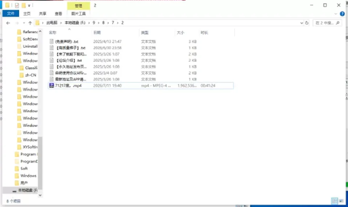Click the forward navigation arrow
Image resolution: width=348 pixels, height=207 pixels.
[x=17, y=23]
